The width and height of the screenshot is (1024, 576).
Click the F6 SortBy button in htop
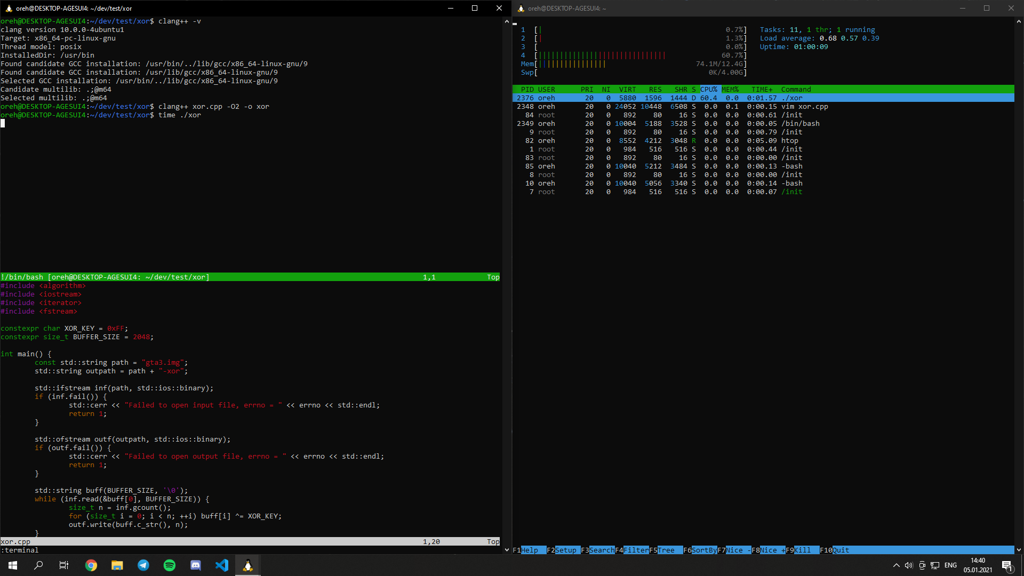(x=700, y=550)
